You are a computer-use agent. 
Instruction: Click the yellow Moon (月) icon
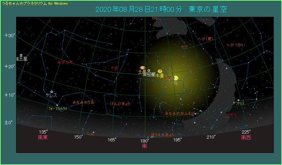point(175,78)
